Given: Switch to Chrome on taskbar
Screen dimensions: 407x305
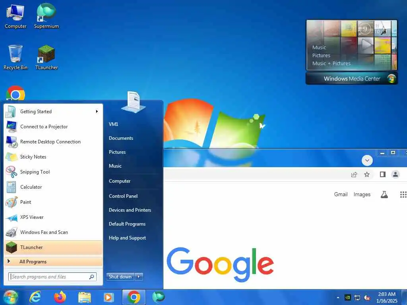Looking at the screenshot, I should tap(134, 297).
